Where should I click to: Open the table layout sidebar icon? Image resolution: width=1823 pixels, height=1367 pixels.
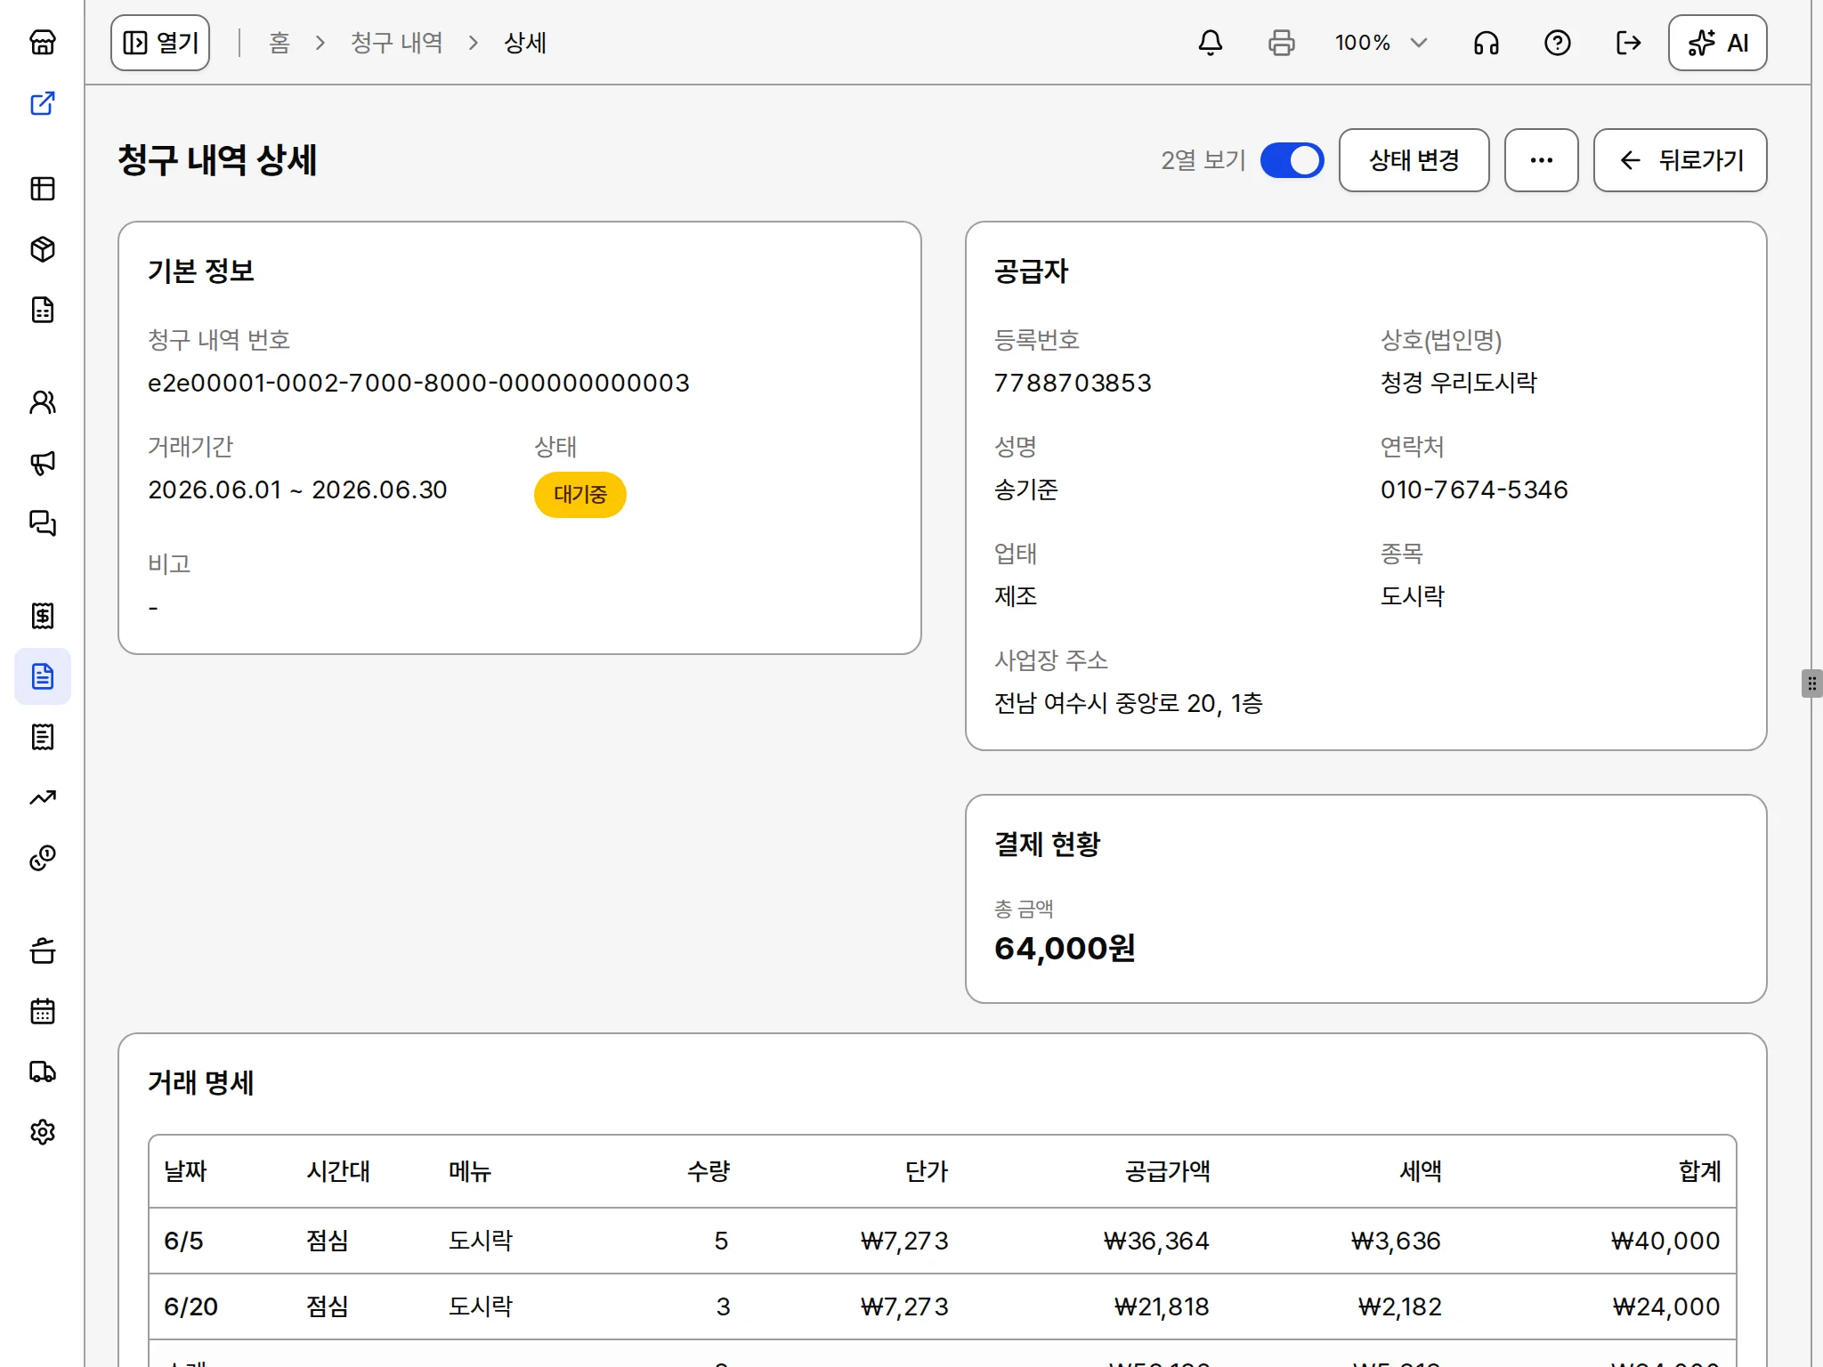(x=43, y=189)
